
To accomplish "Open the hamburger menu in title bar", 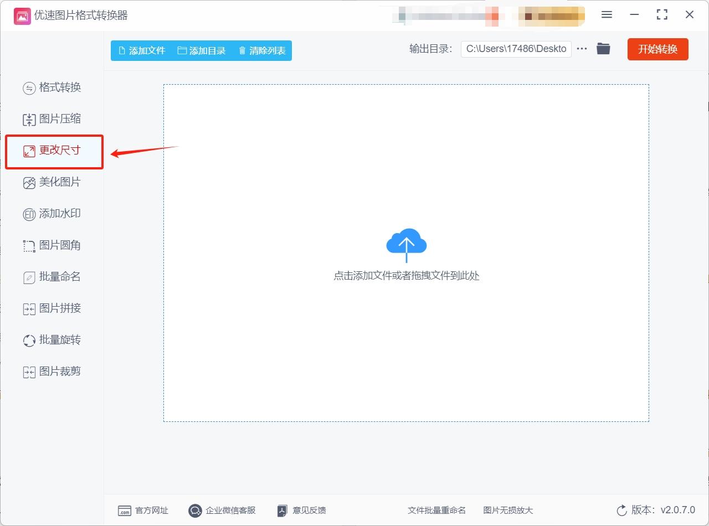I will 607,15.
